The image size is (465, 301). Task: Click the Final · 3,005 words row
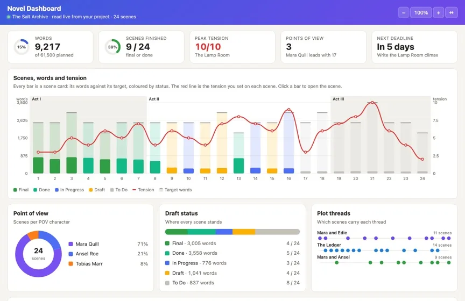coord(232,243)
